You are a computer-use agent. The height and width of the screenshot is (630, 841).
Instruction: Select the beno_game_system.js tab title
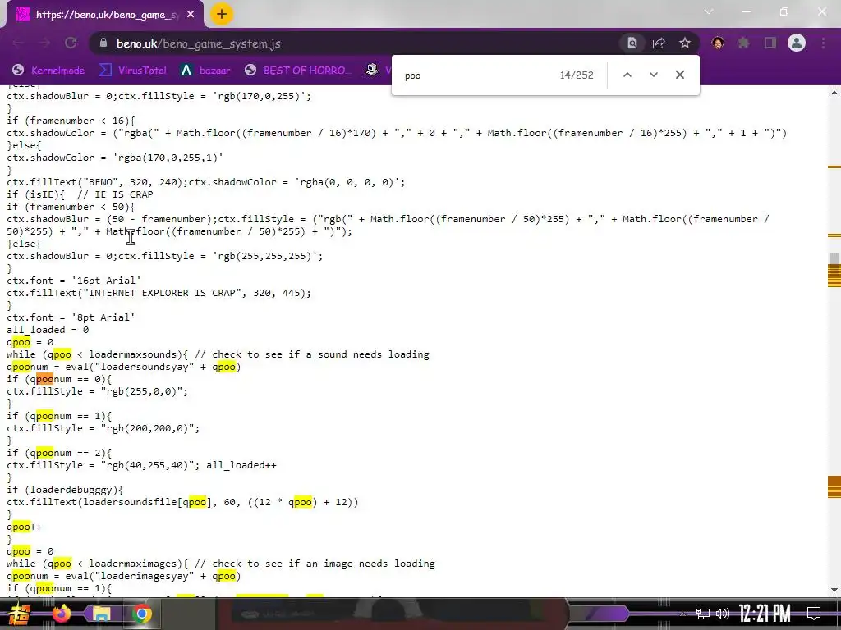point(108,15)
